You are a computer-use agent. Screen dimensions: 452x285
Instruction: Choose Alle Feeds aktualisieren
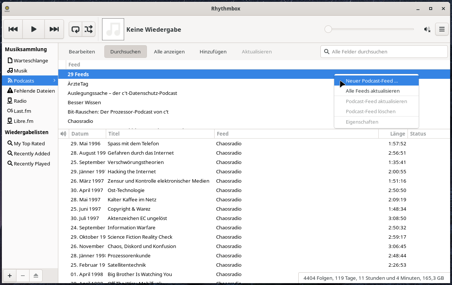(x=372, y=91)
